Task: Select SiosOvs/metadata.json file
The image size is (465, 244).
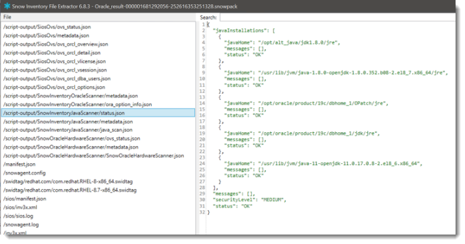Action: point(47,35)
